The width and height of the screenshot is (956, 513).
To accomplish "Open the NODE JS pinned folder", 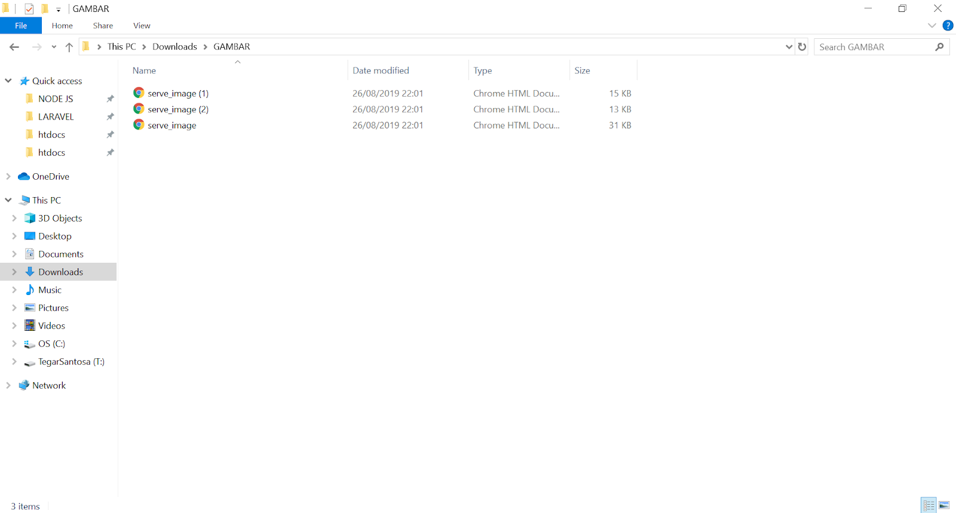I will coord(56,99).
